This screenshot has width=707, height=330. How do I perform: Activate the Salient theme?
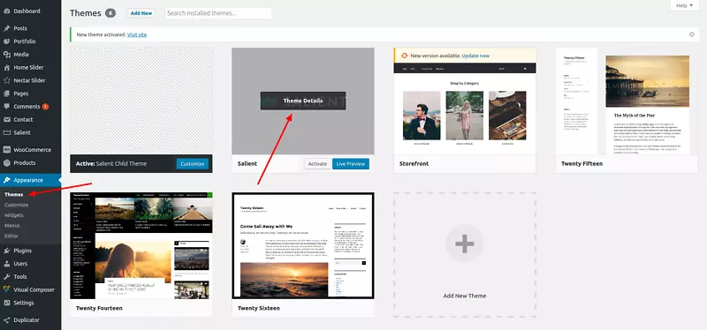tap(317, 164)
